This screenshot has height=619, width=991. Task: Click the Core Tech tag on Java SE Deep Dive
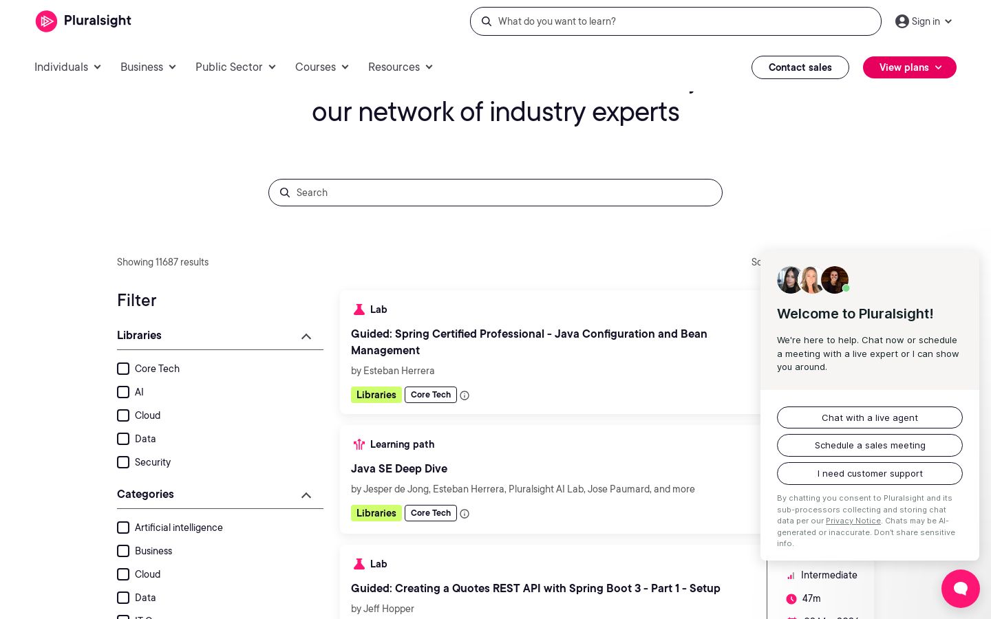[431, 513]
